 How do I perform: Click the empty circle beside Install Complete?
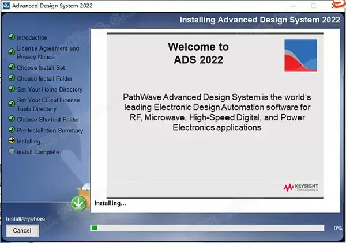11,152
